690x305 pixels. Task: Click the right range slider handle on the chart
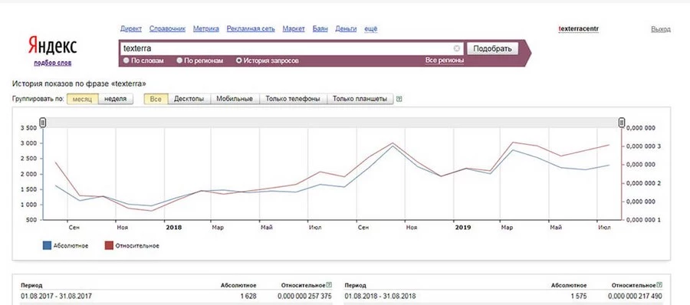(622, 123)
